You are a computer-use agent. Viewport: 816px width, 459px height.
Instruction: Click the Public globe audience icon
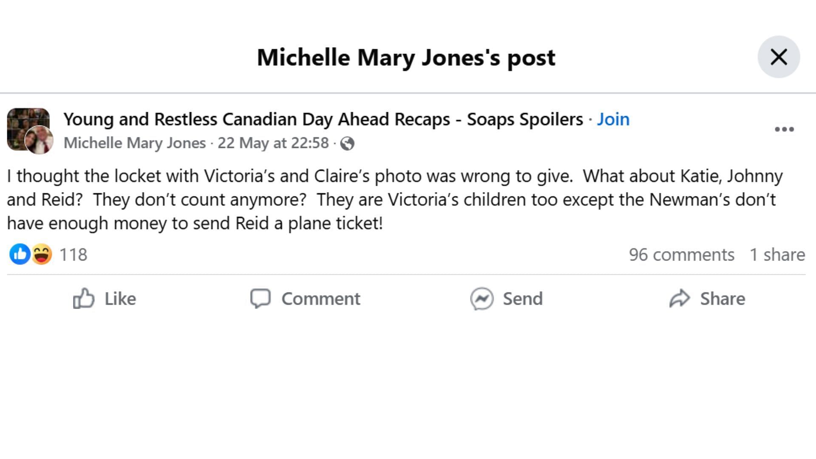[347, 144]
